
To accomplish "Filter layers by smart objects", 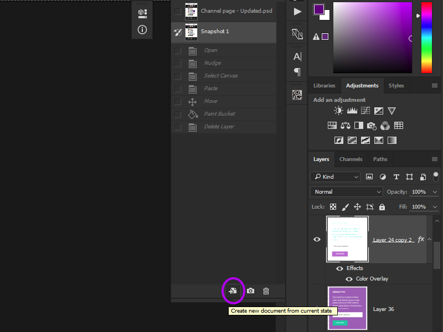I will point(423,177).
